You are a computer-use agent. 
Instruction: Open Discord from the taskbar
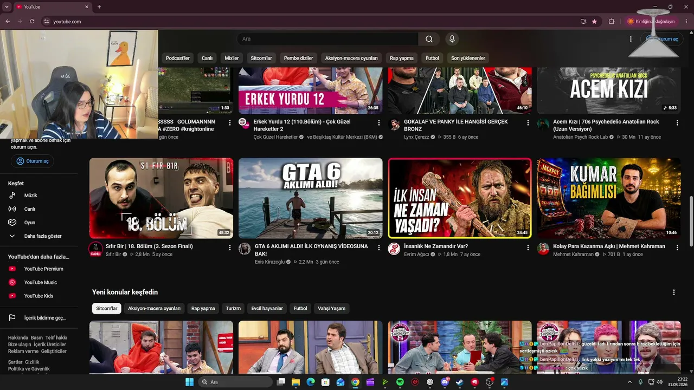(x=446, y=382)
